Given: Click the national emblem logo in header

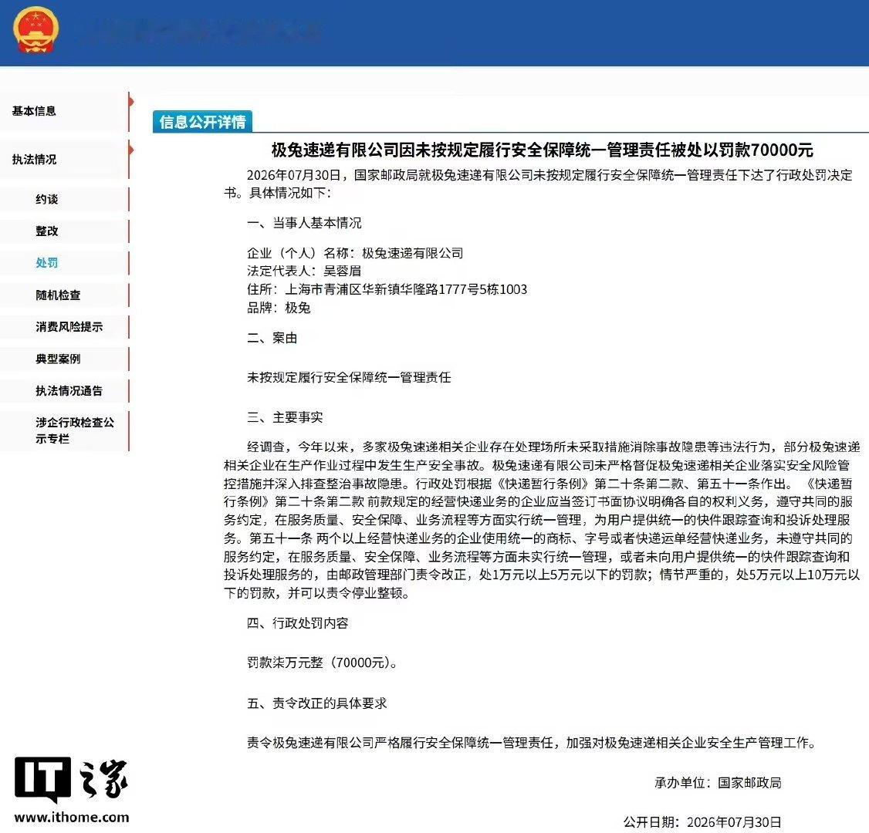Looking at the screenshot, I should coord(36,30).
